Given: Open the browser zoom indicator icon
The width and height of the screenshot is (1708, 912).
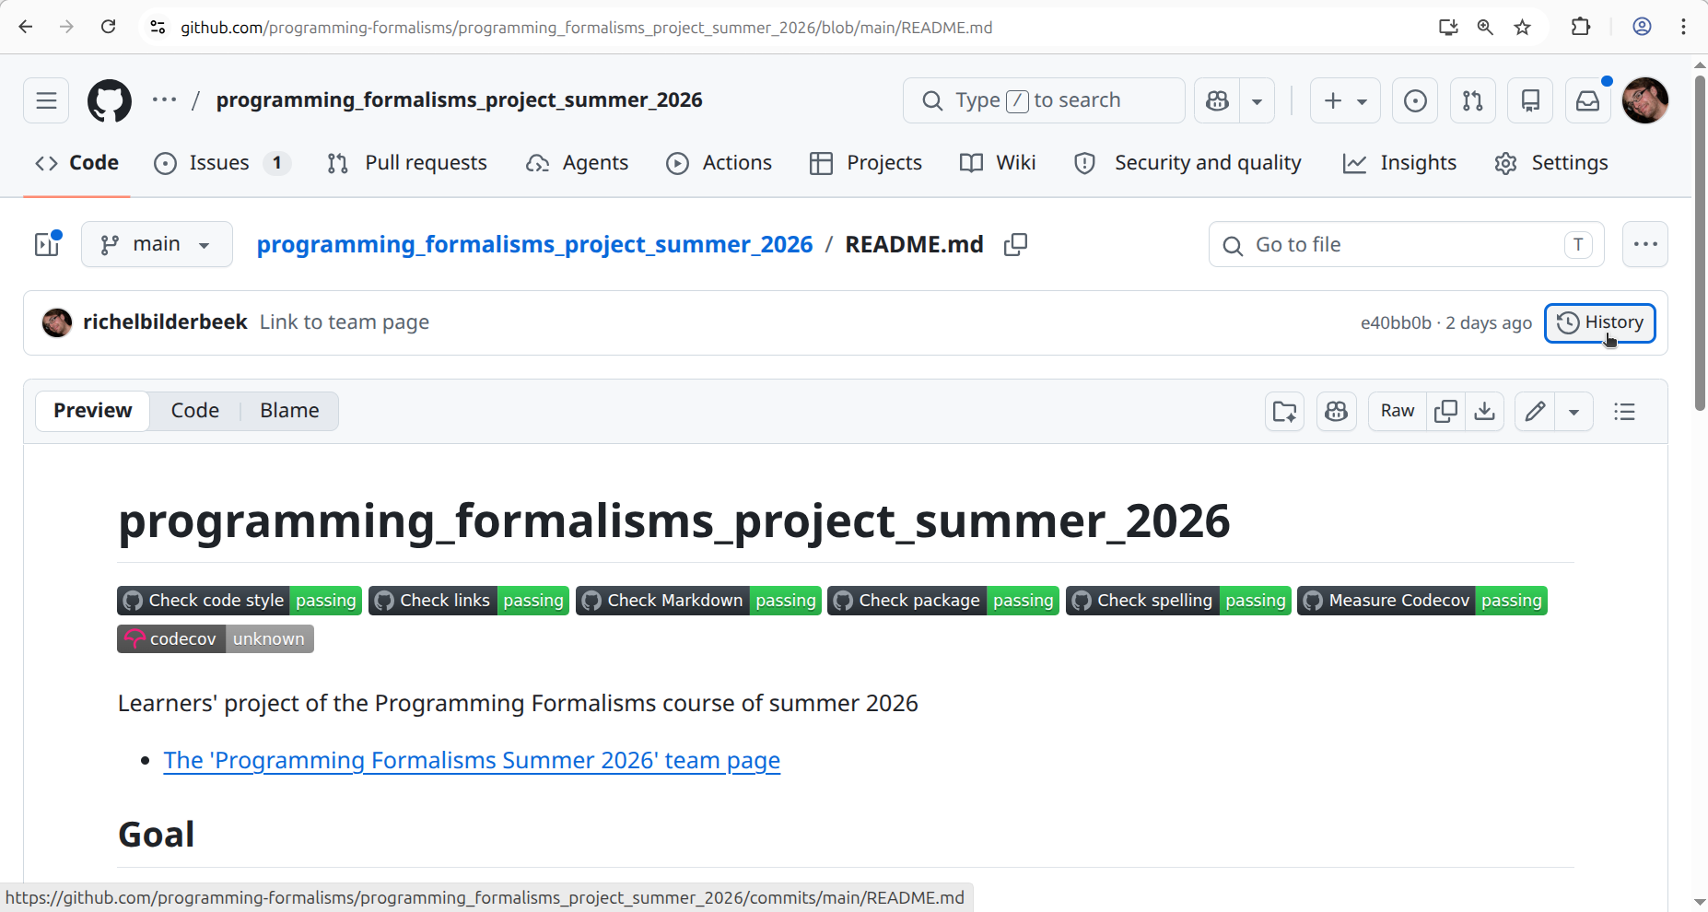Looking at the screenshot, I should [1485, 27].
